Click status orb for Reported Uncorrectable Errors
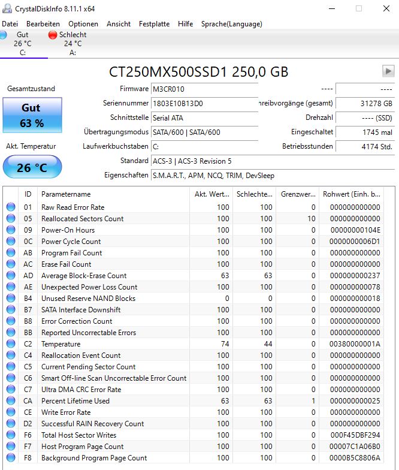Image resolution: width=399 pixels, height=470 pixels. pos(11,332)
